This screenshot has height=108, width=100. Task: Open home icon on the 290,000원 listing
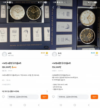click(9, 7)
